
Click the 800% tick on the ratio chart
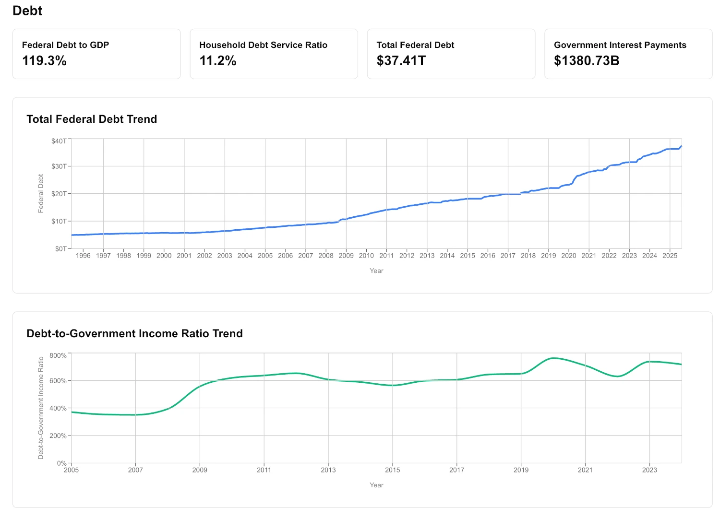point(59,355)
